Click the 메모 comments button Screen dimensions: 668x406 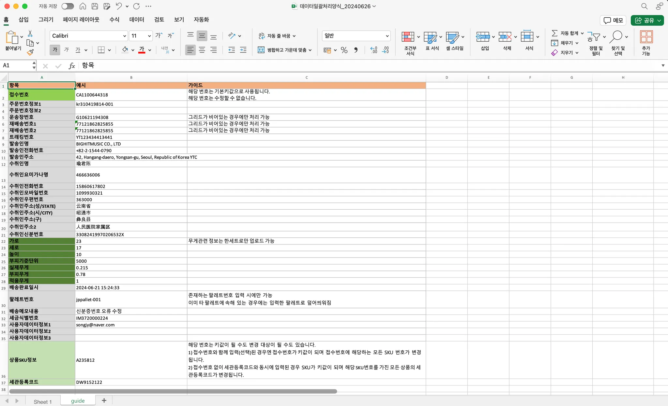(613, 20)
